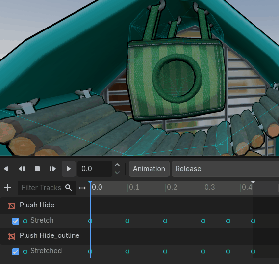The height and width of the screenshot is (264, 279).
Task: Click the Filter Tracks search field
Action: pos(47,188)
